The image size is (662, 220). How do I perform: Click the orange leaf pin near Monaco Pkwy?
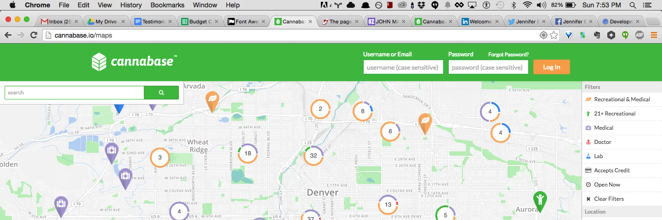[x=425, y=123]
